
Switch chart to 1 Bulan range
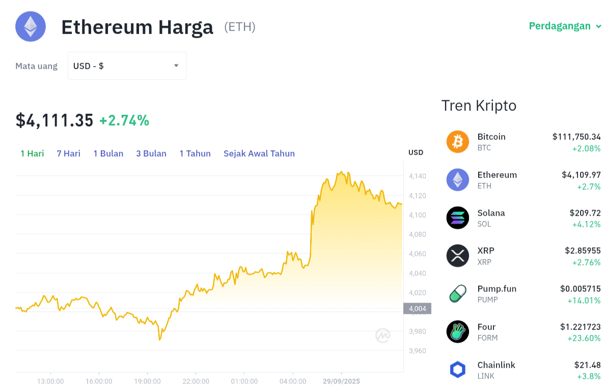pos(108,154)
